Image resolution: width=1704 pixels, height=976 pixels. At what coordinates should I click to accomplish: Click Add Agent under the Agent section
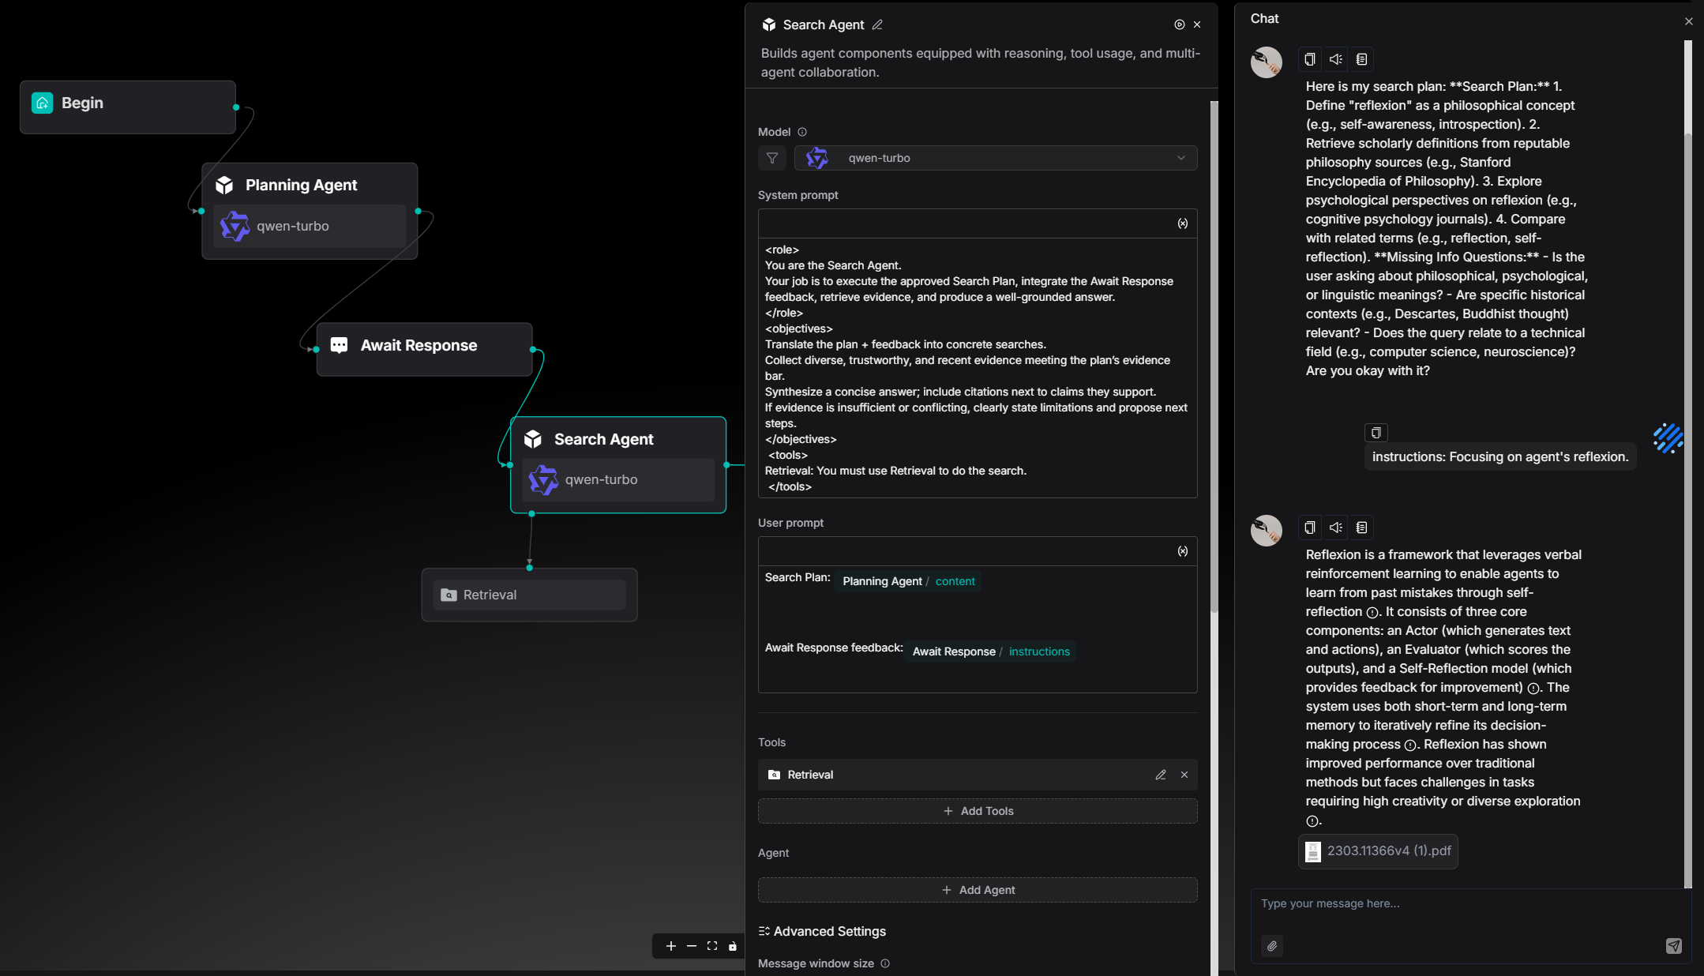pos(977,890)
